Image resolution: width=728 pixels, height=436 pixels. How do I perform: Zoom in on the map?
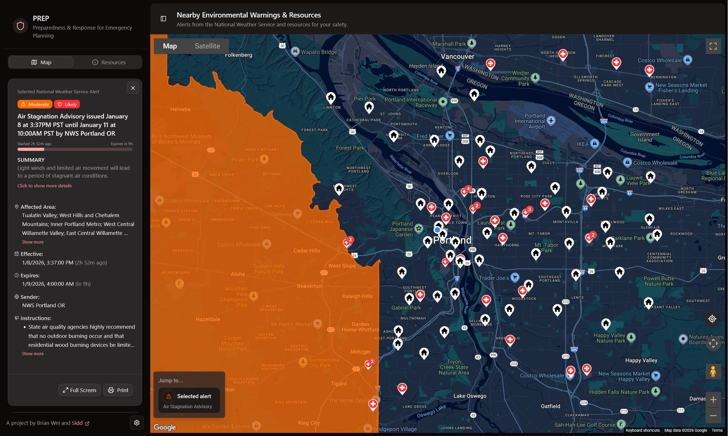pyautogui.click(x=713, y=400)
